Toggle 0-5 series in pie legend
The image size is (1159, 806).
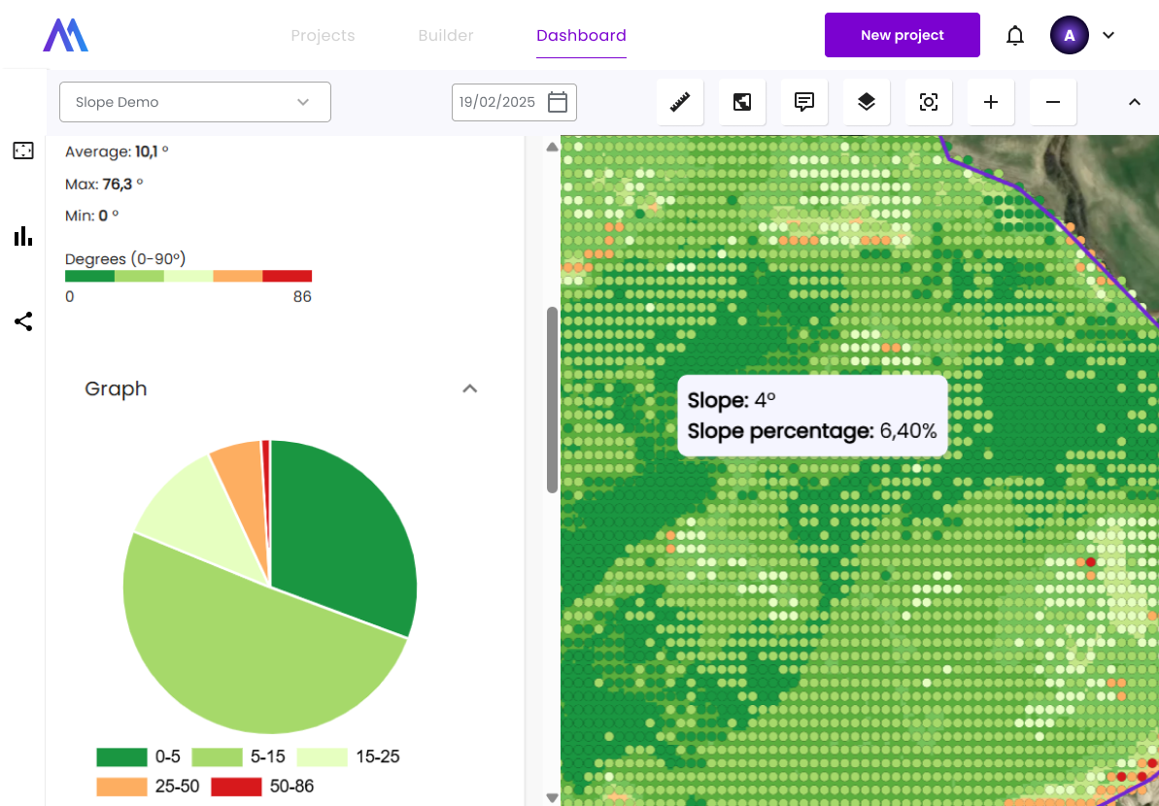pos(139,757)
